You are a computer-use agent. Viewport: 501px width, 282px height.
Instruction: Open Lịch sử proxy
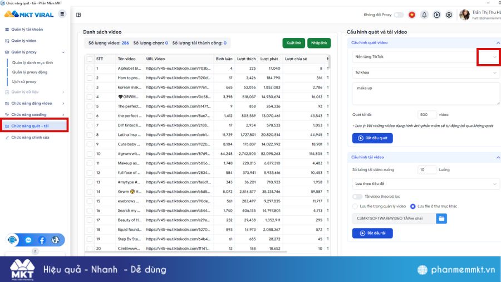[24, 82]
